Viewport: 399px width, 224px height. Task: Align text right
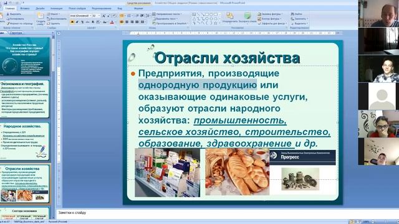coord(132,22)
